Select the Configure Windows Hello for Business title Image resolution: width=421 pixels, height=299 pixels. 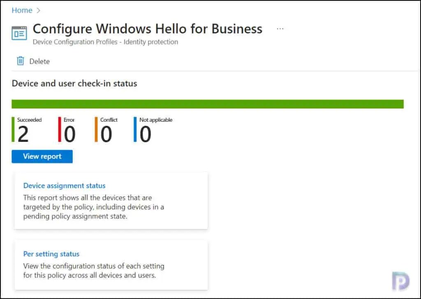pos(148,29)
